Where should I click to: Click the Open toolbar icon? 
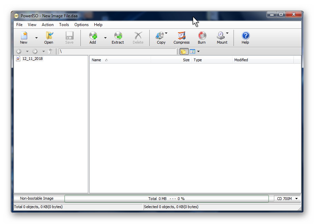click(x=49, y=36)
